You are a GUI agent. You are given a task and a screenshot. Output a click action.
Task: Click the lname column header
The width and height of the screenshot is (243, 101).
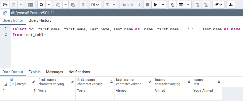[x=172, y=82]
